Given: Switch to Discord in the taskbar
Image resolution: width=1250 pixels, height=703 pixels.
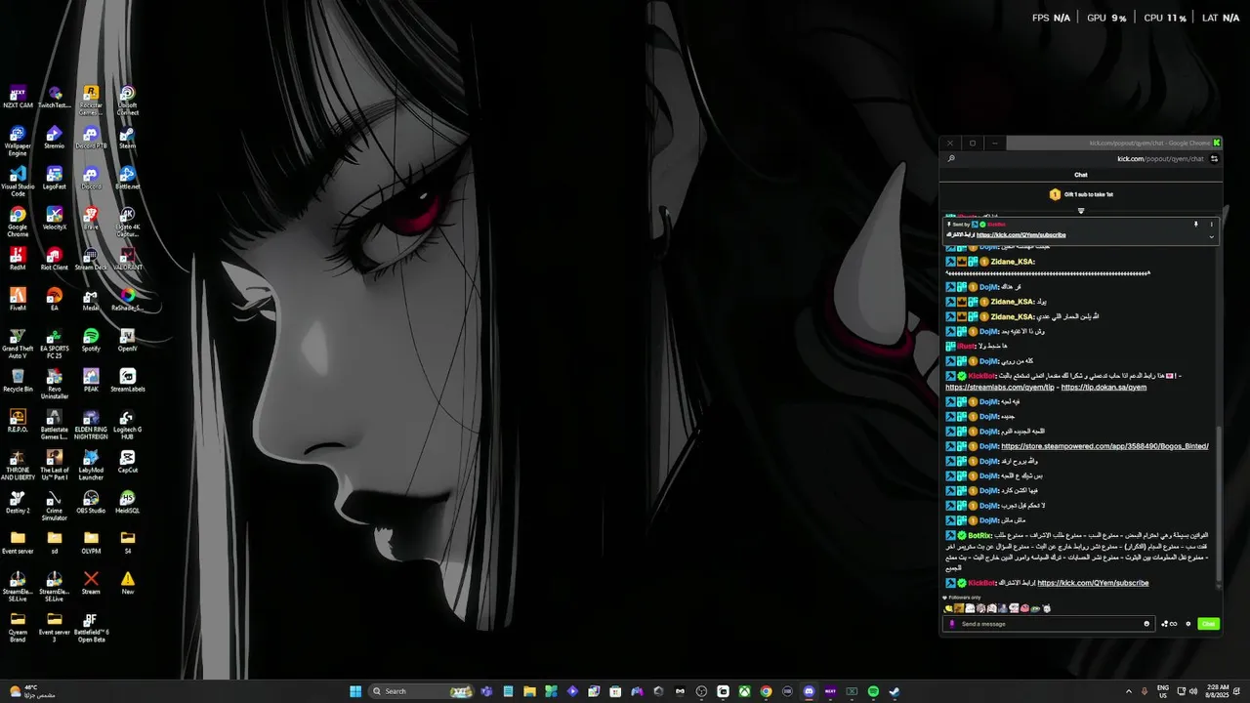Looking at the screenshot, I should click(x=809, y=691).
